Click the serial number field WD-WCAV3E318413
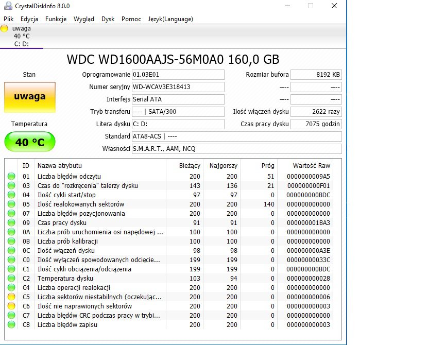Screen dimensions: 445x345 [178, 87]
